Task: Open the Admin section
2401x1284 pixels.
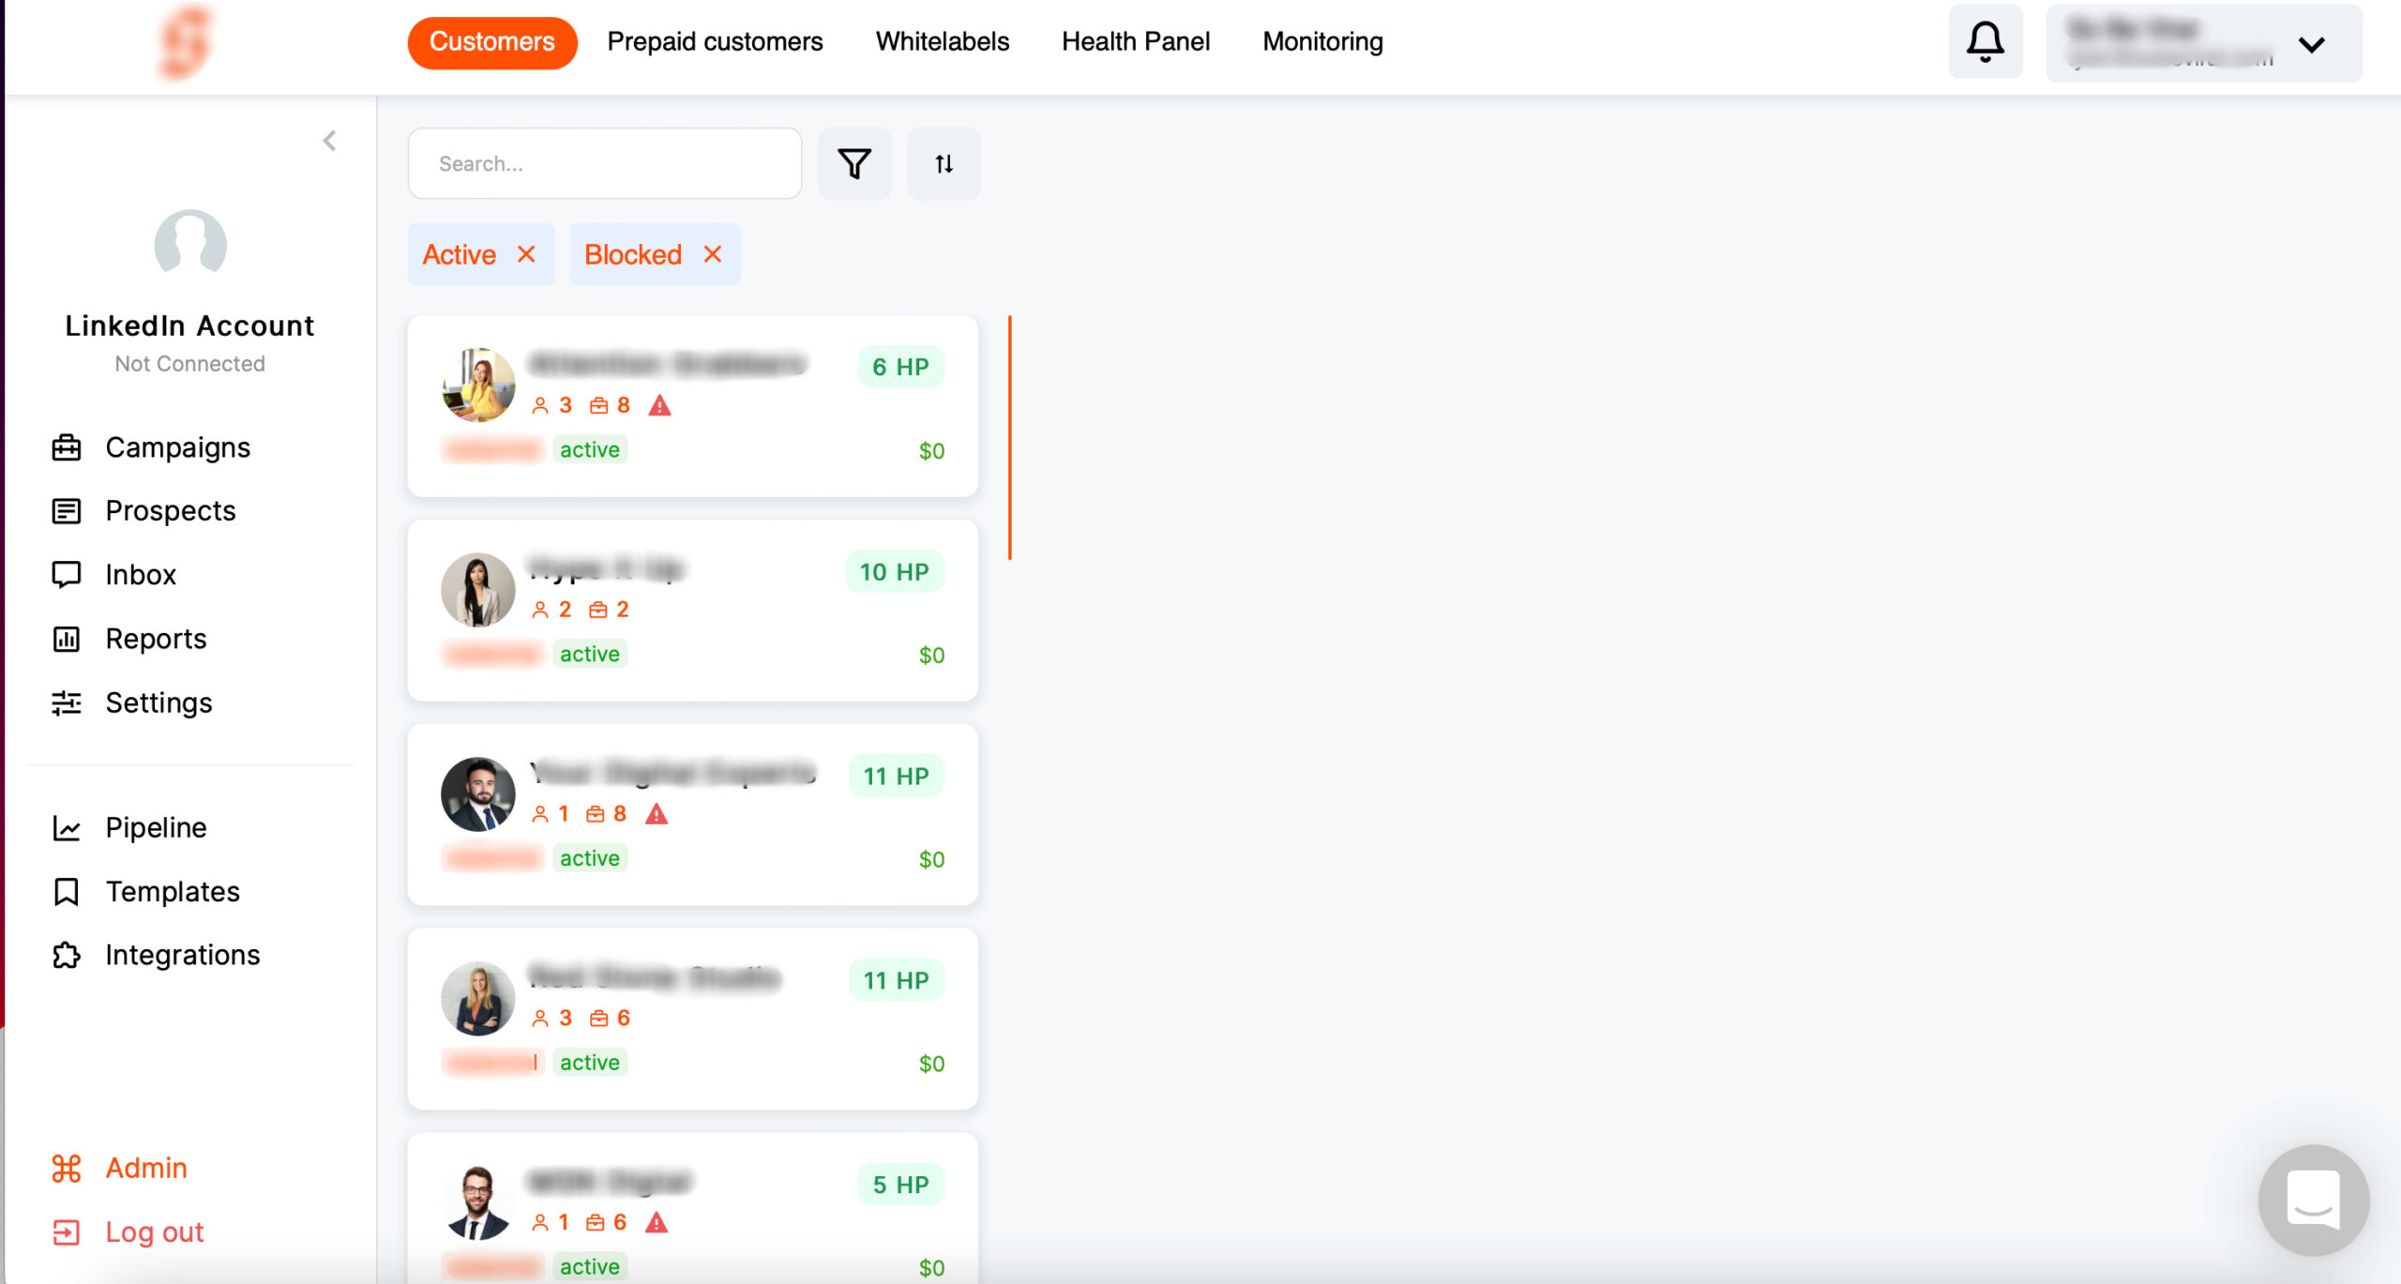Action: click(x=145, y=1168)
